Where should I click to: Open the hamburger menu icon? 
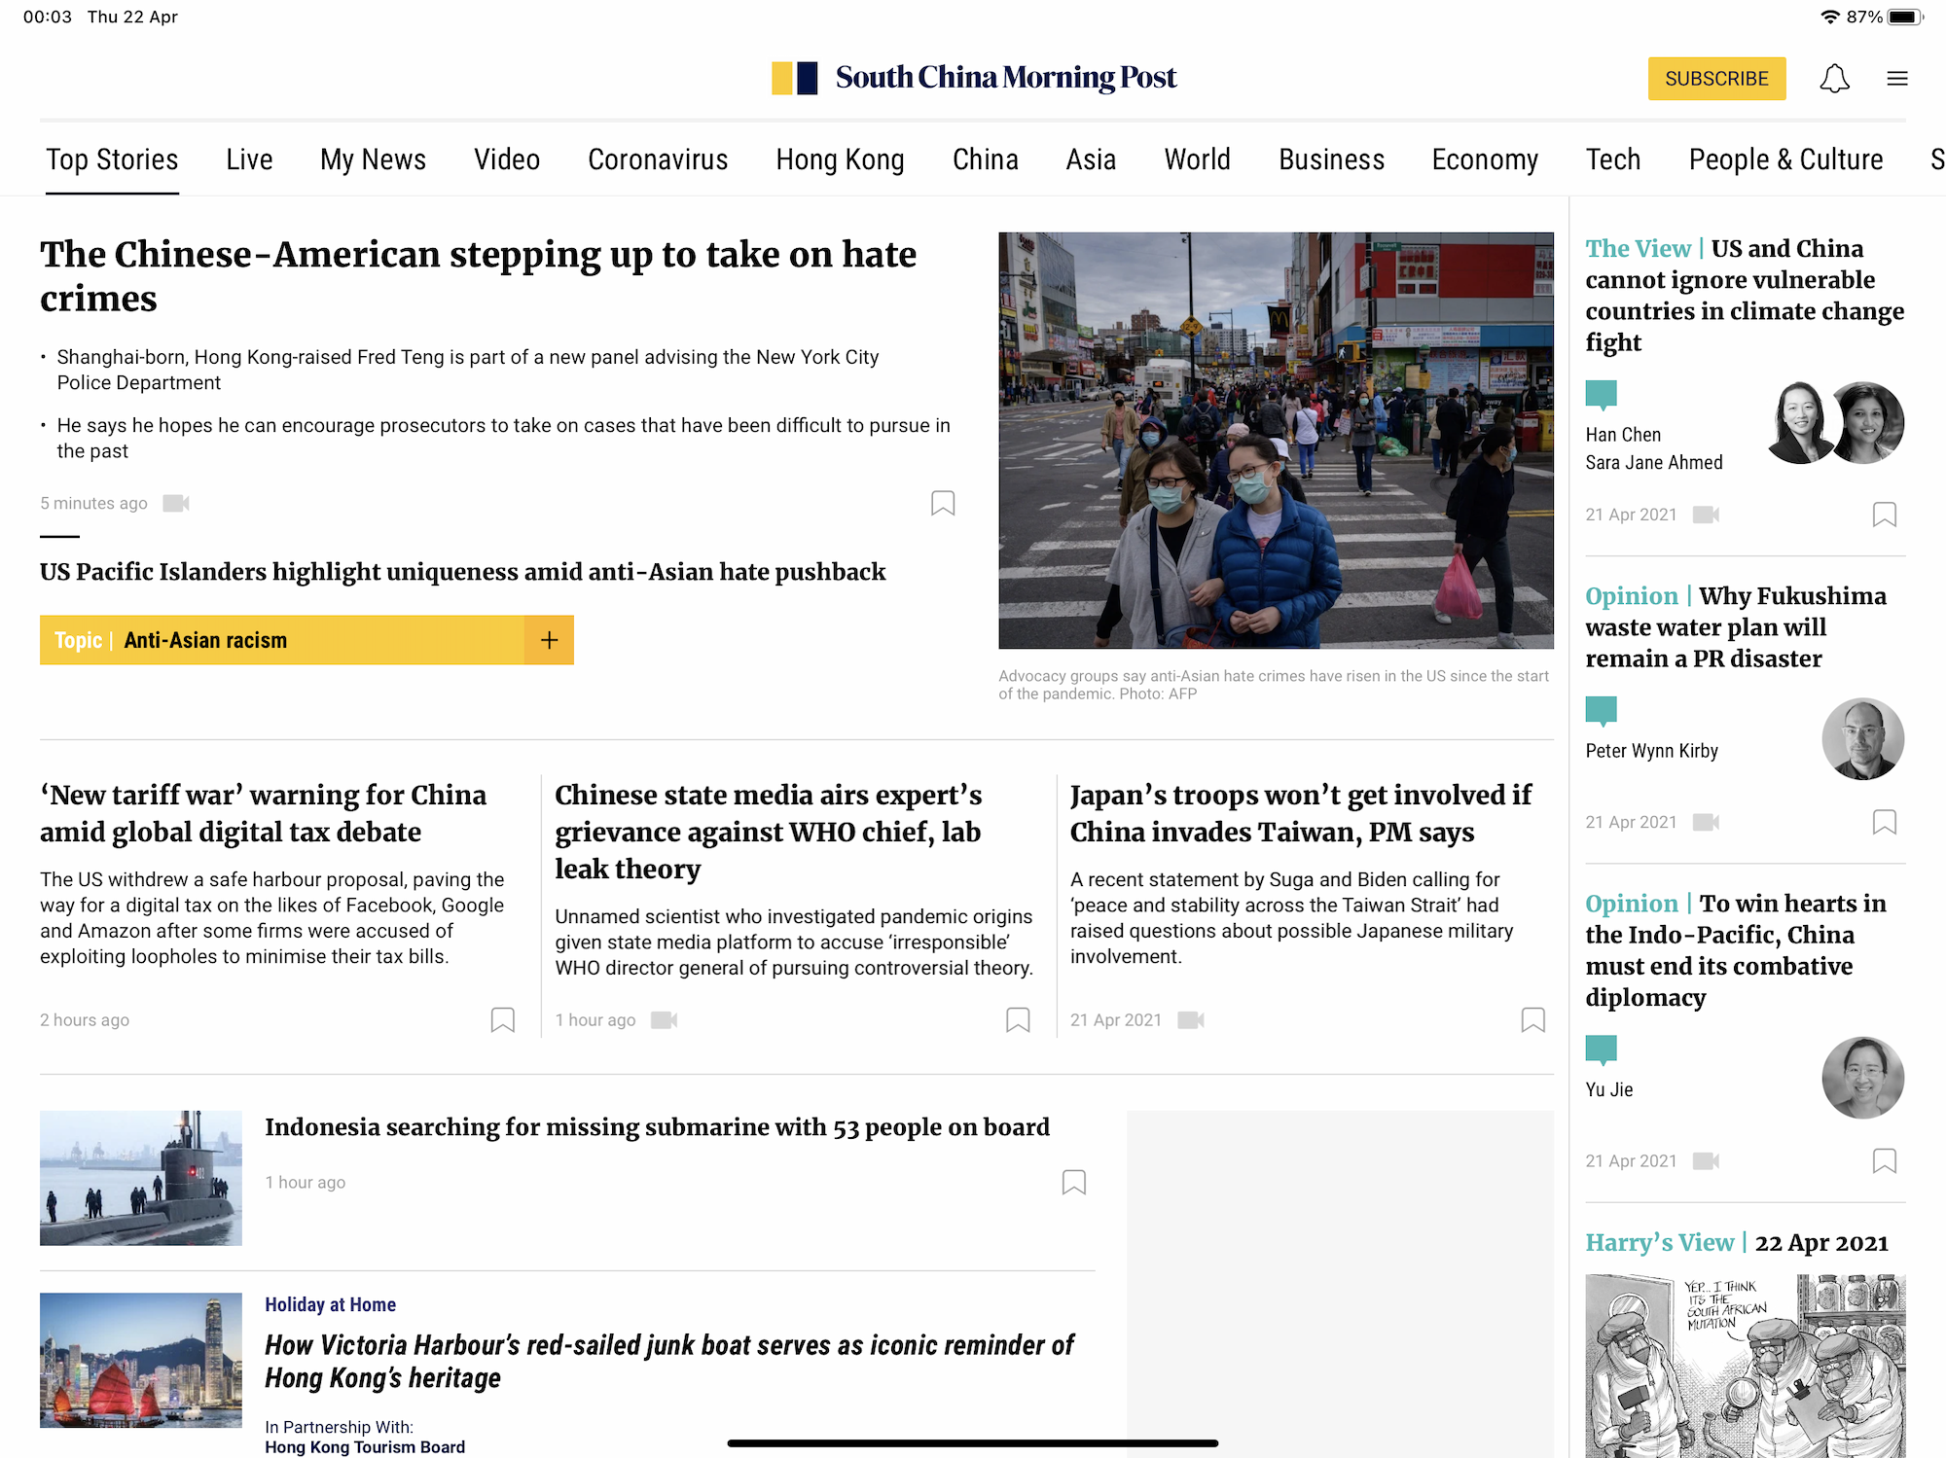1897,79
